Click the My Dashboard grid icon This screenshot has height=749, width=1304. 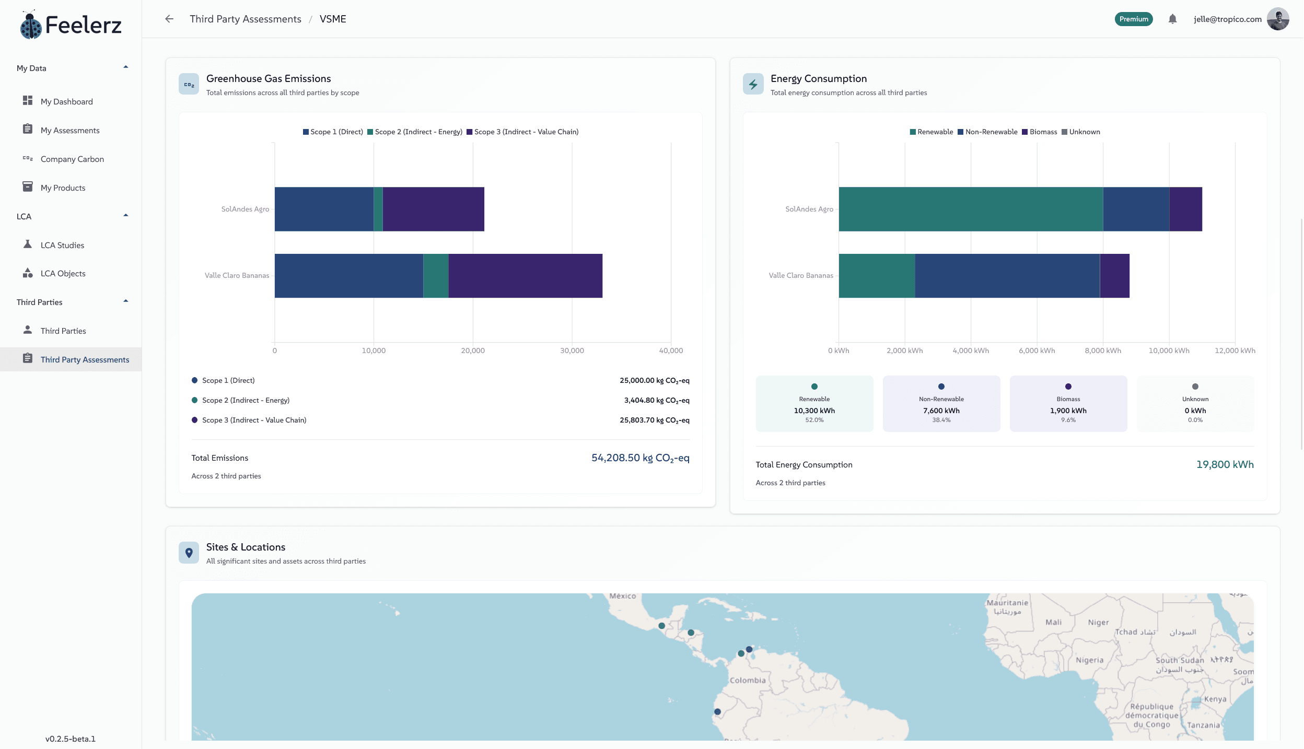[28, 100]
